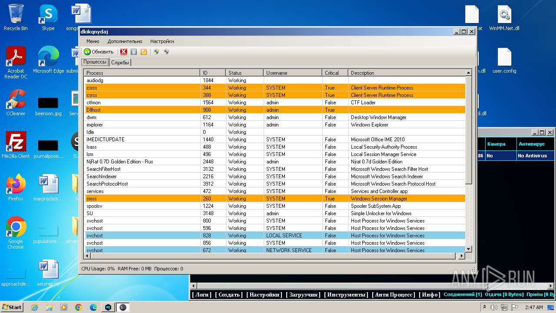Switch to the Службы tab
Image resolution: width=556 pixels, height=313 pixels.
(120, 63)
